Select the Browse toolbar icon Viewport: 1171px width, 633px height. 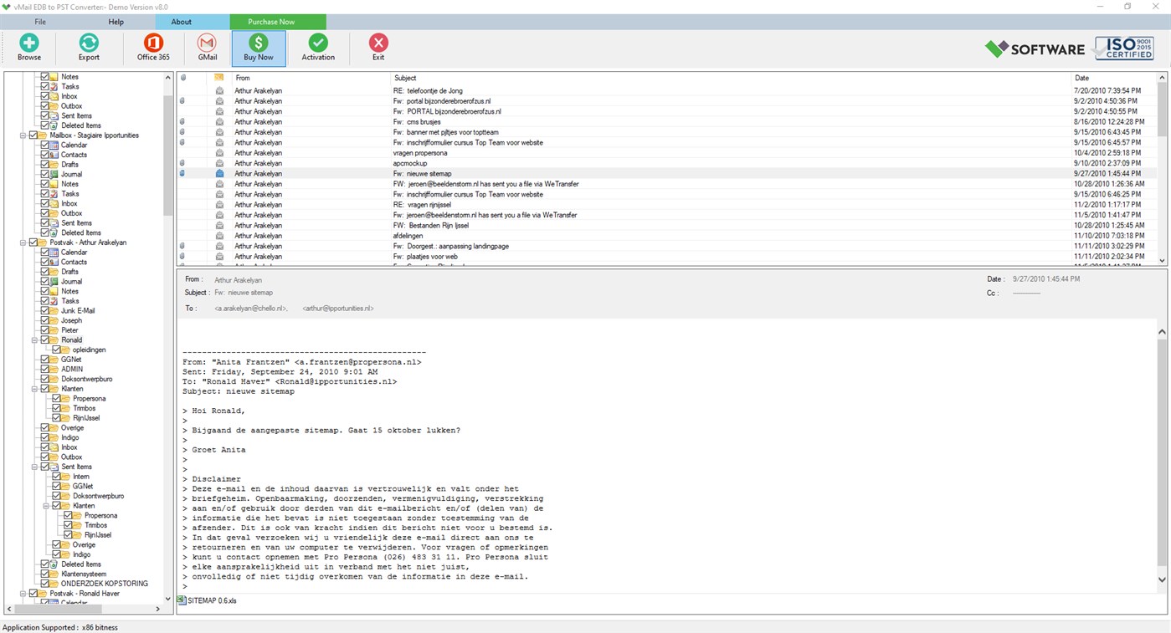[x=28, y=48]
